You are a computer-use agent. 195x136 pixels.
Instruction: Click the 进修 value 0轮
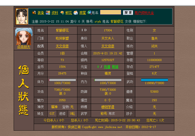(72, 114)
